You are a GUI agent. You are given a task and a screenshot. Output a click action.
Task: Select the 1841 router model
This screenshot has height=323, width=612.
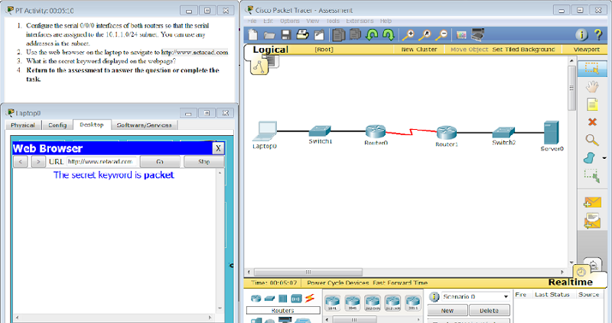(x=333, y=302)
